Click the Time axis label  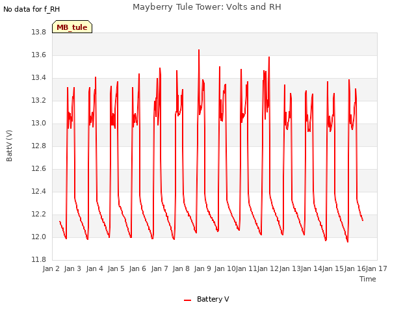pyautogui.click(x=367, y=279)
